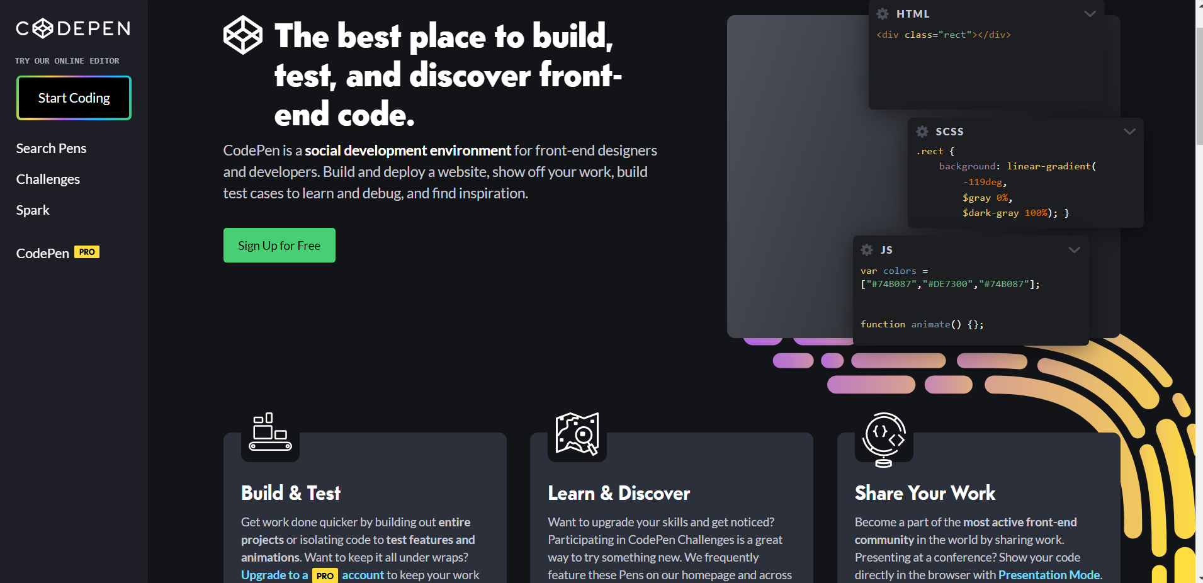Image resolution: width=1203 pixels, height=583 pixels.
Task: Open the HTML panel gear settings
Action: coord(883,14)
